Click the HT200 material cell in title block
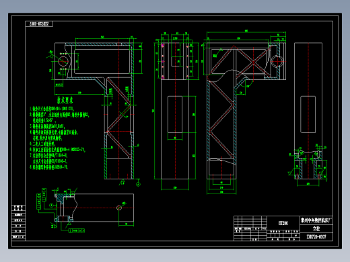The image size is (350, 262). (x=283, y=223)
